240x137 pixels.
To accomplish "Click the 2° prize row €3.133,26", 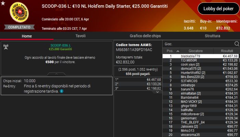I will 138,84.
